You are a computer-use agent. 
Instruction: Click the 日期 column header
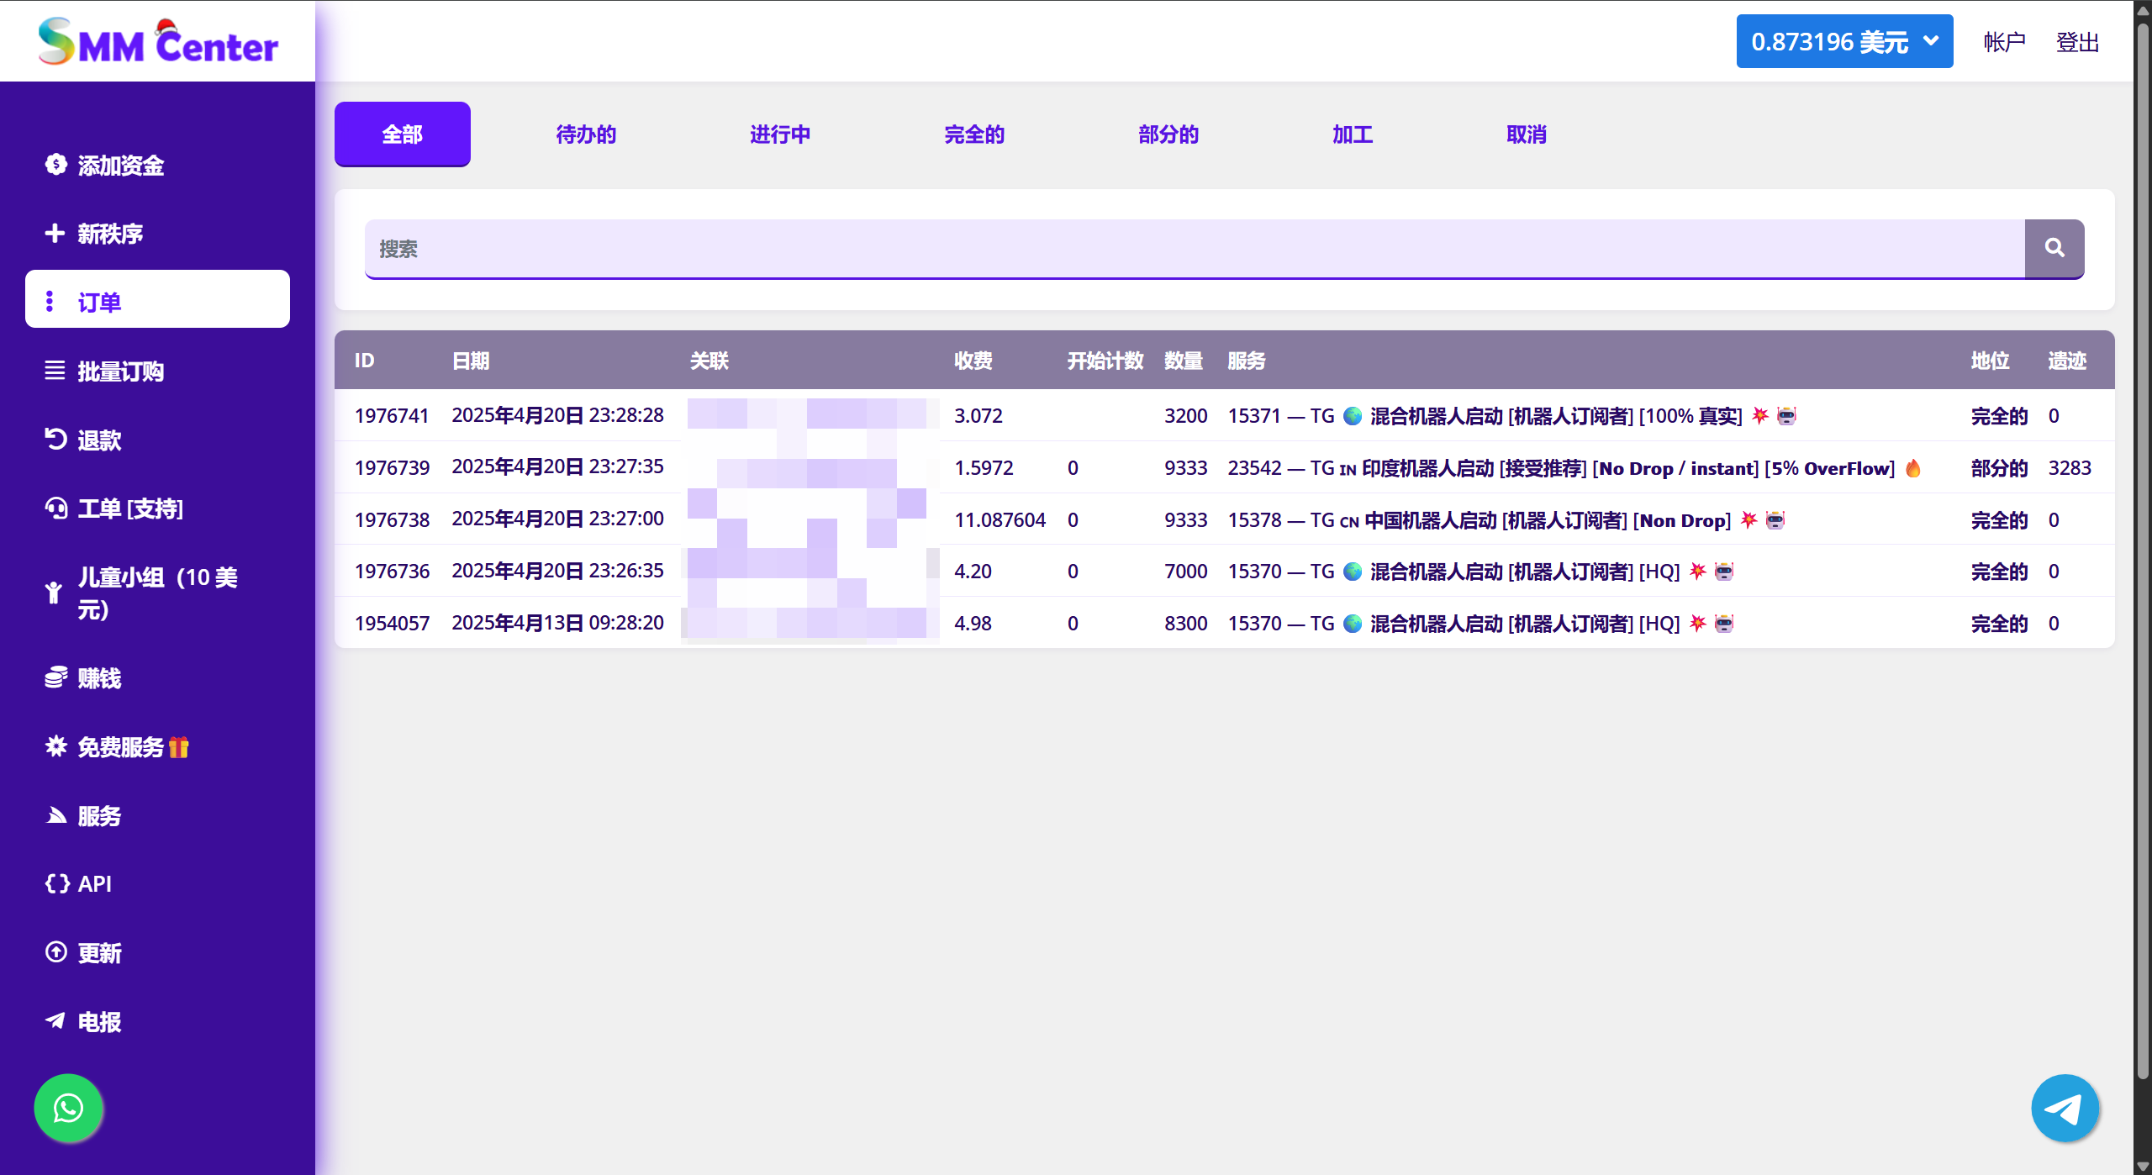pos(470,361)
